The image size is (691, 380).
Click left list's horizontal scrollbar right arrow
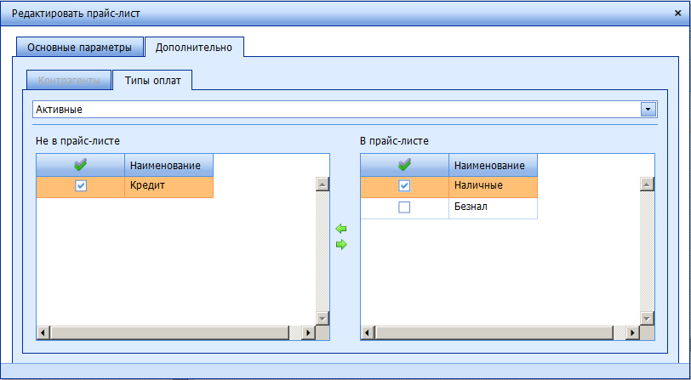(x=308, y=332)
